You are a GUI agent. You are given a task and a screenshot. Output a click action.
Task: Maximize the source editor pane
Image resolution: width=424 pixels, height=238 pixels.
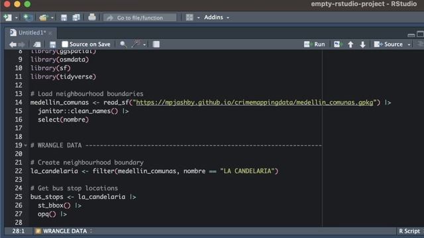tap(420, 34)
